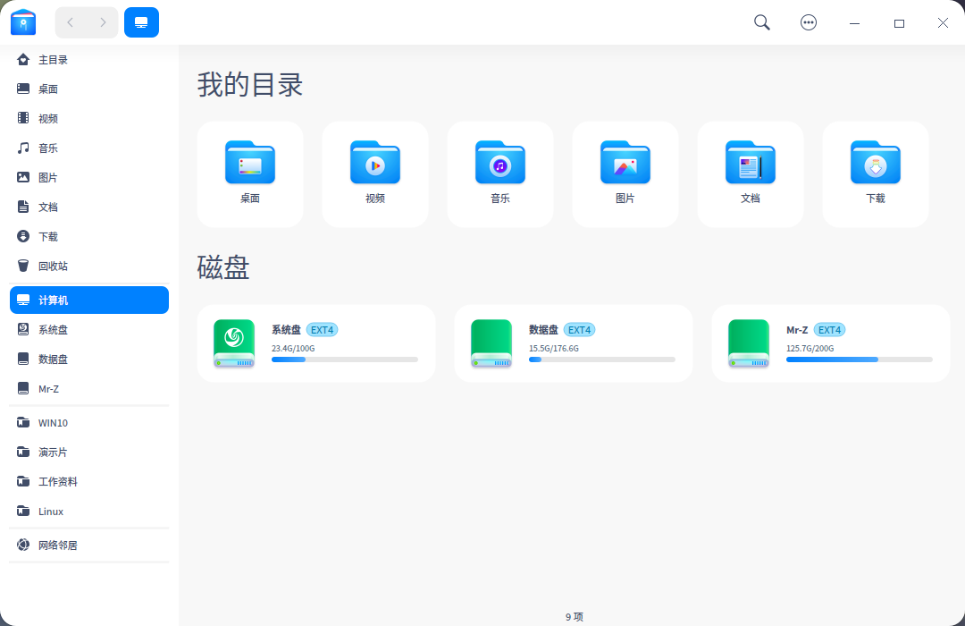
Task: Click the EXT4 badge beside Mr-Z
Action: (x=829, y=330)
